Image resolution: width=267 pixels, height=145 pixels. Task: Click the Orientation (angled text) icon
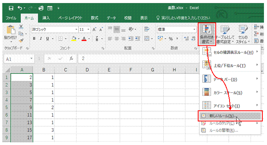click(x=131, y=29)
